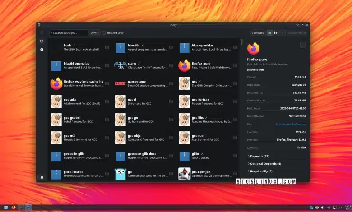
Task: Expand the Depends (27) section
Action: tap(258, 156)
